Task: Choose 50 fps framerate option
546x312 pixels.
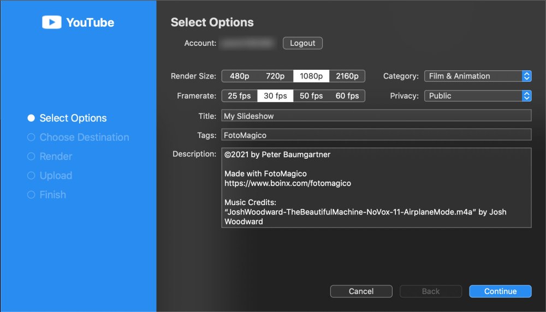Action: point(311,96)
